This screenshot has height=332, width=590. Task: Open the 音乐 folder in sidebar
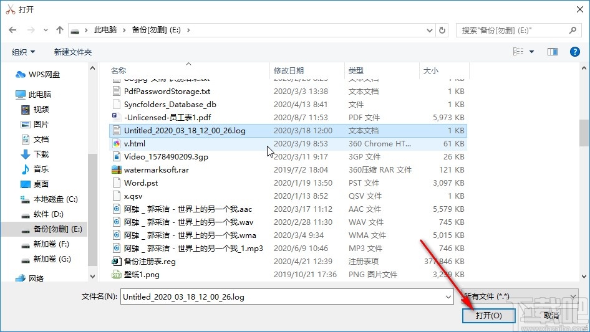point(35,169)
